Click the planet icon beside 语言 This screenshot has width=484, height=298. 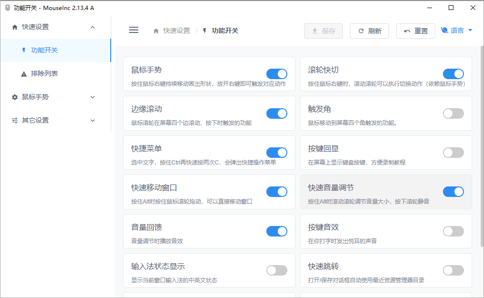pos(444,31)
